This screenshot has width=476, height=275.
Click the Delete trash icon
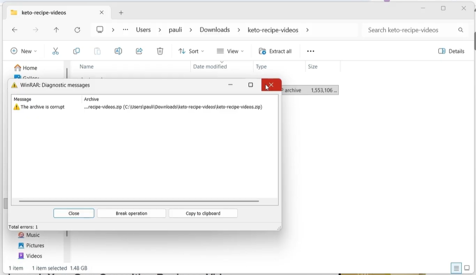coord(160,51)
